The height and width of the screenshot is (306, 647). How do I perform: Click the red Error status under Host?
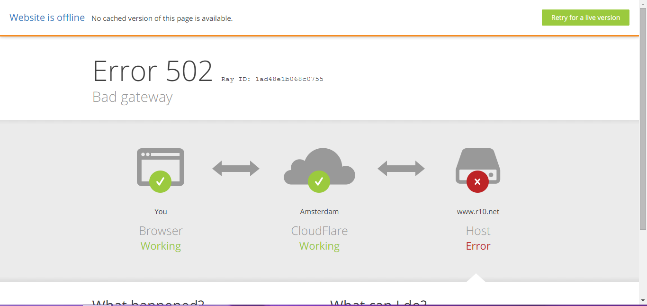[478, 246]
